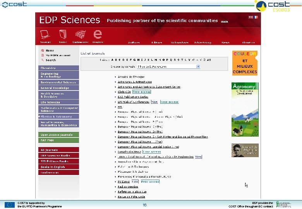Click index letter P
302x209 pixels.
(x=167, y=60)
